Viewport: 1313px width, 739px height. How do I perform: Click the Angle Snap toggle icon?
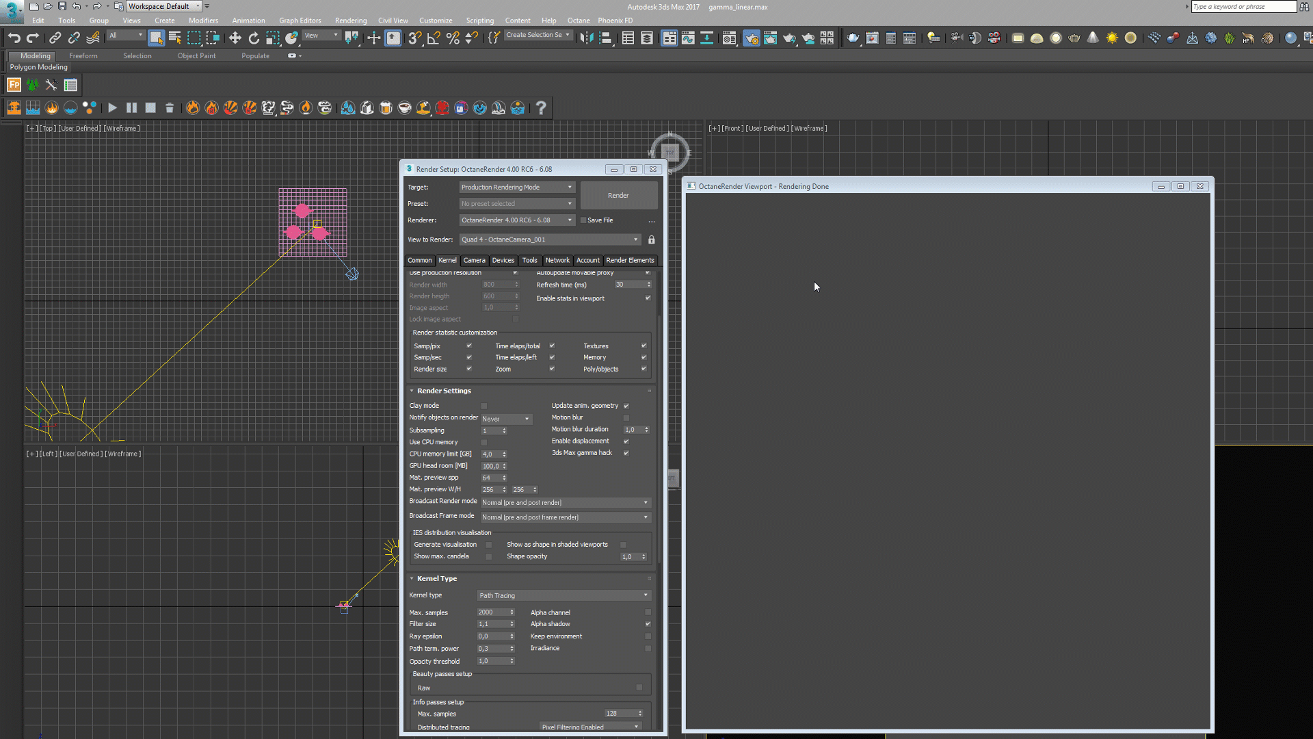434,38
